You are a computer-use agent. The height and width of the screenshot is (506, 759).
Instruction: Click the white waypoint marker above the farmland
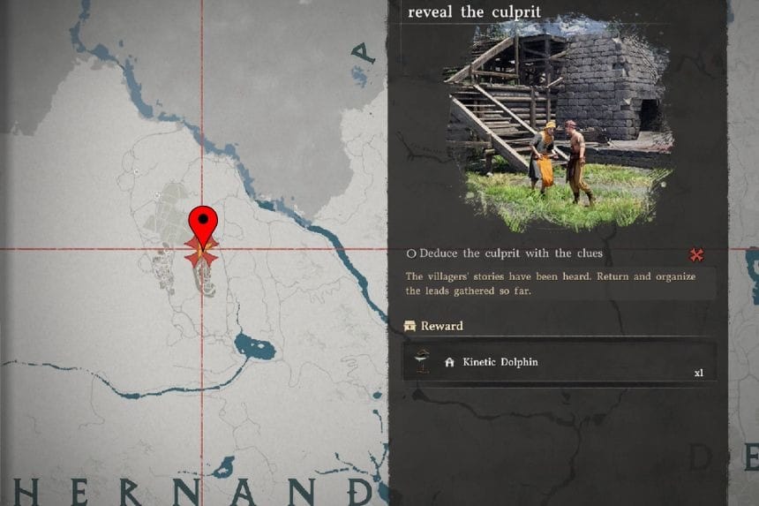(157, 196)
